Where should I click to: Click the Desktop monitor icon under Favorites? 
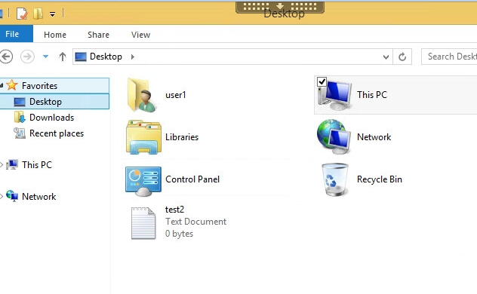[x=20, y=102]
